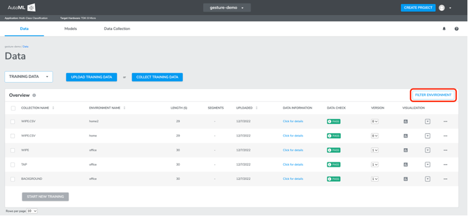This screenshot has width=468, height=216.
Task: Open version dropdown for WIPE office row
Action: pos(374,150)
